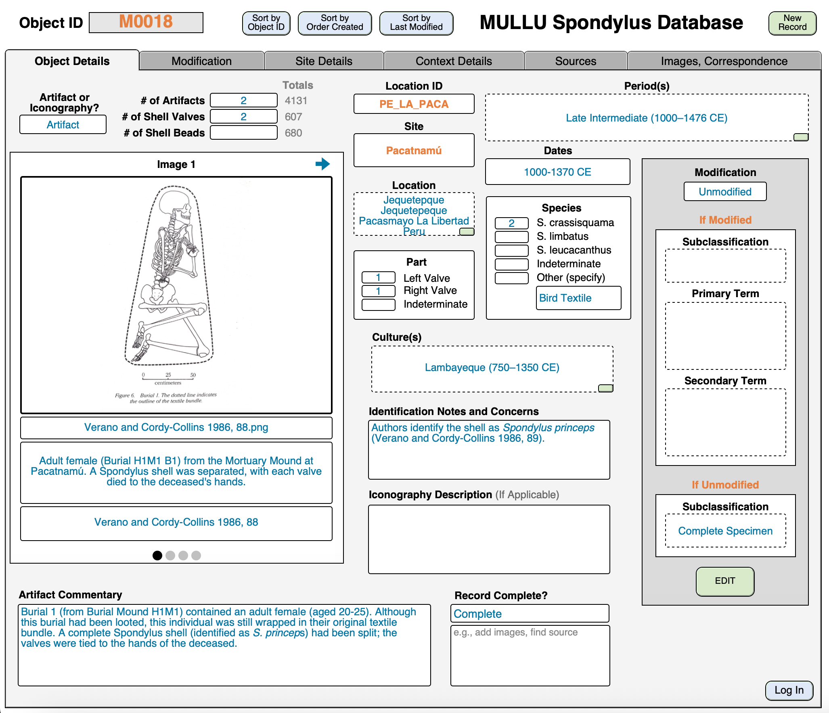Open the Modification tab
The width and height of the screenshot is (829, 713).
pos(201,61)
